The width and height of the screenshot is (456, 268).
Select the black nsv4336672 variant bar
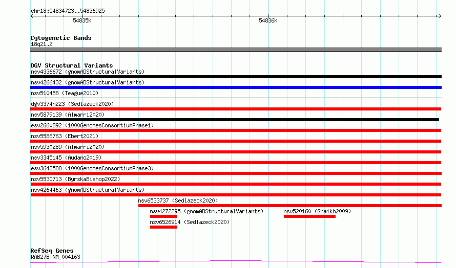click(236, 77)
